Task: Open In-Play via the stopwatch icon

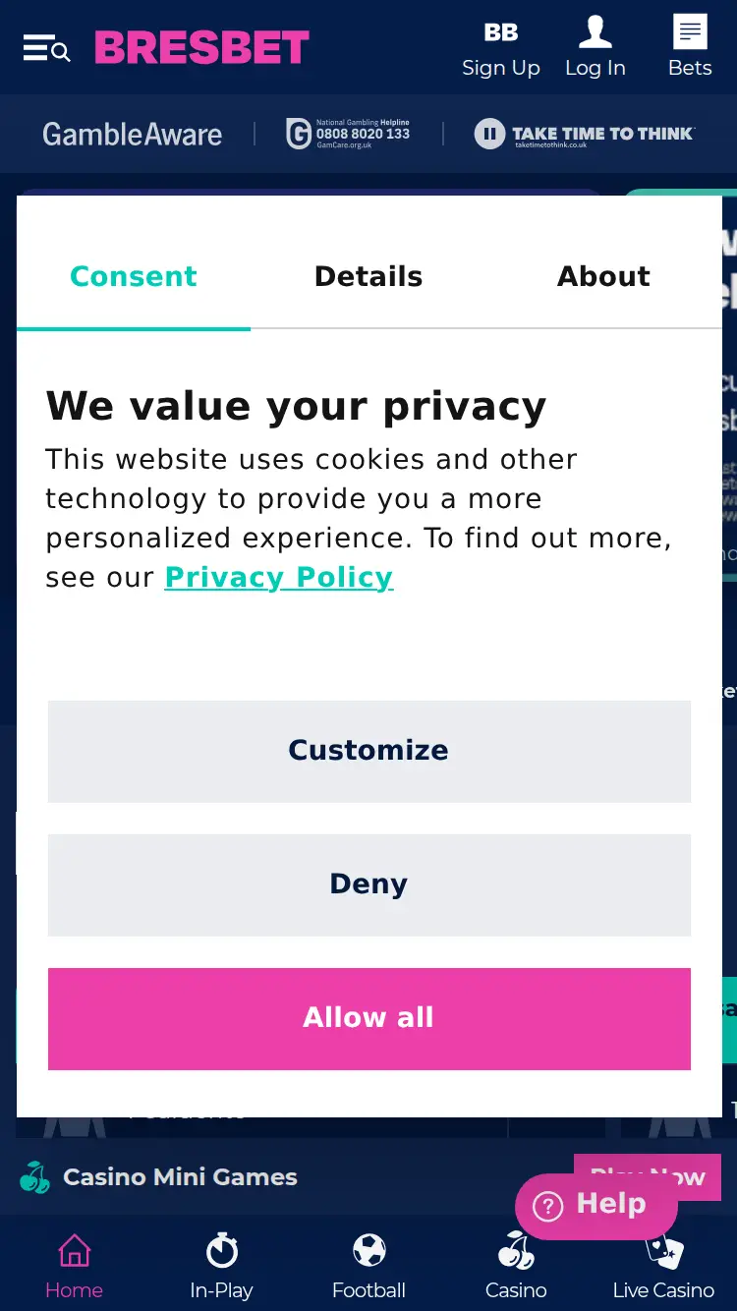Action: (221, 1250)
